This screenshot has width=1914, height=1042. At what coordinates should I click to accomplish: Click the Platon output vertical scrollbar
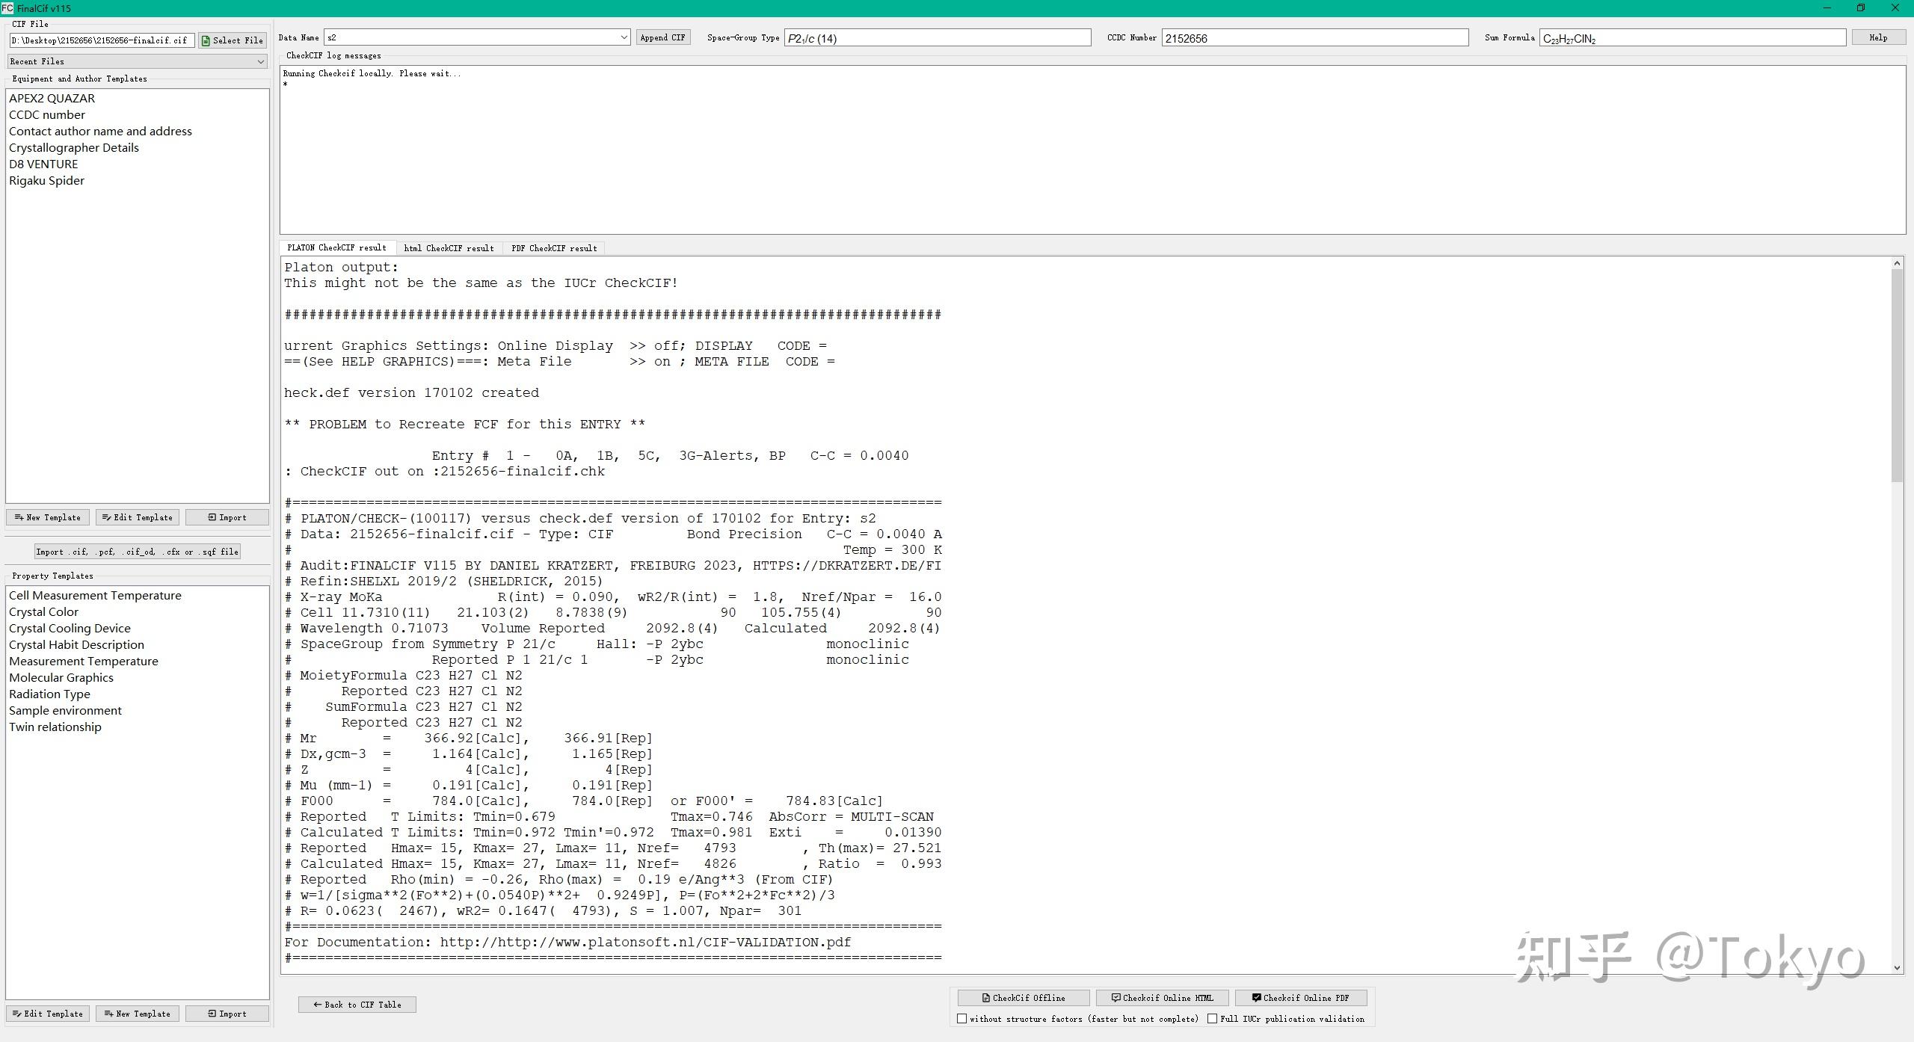(x=1897, y=374)
